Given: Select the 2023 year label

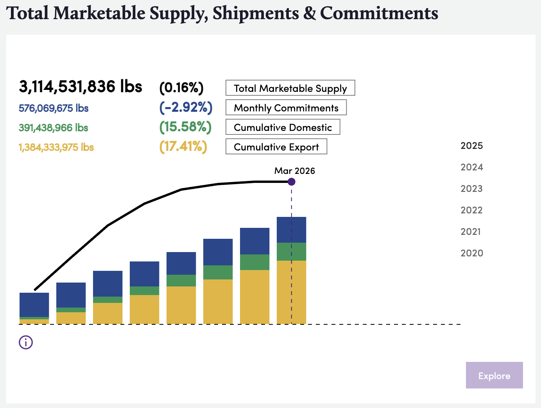Looking at the screenshot, I should tap(471, 188).
